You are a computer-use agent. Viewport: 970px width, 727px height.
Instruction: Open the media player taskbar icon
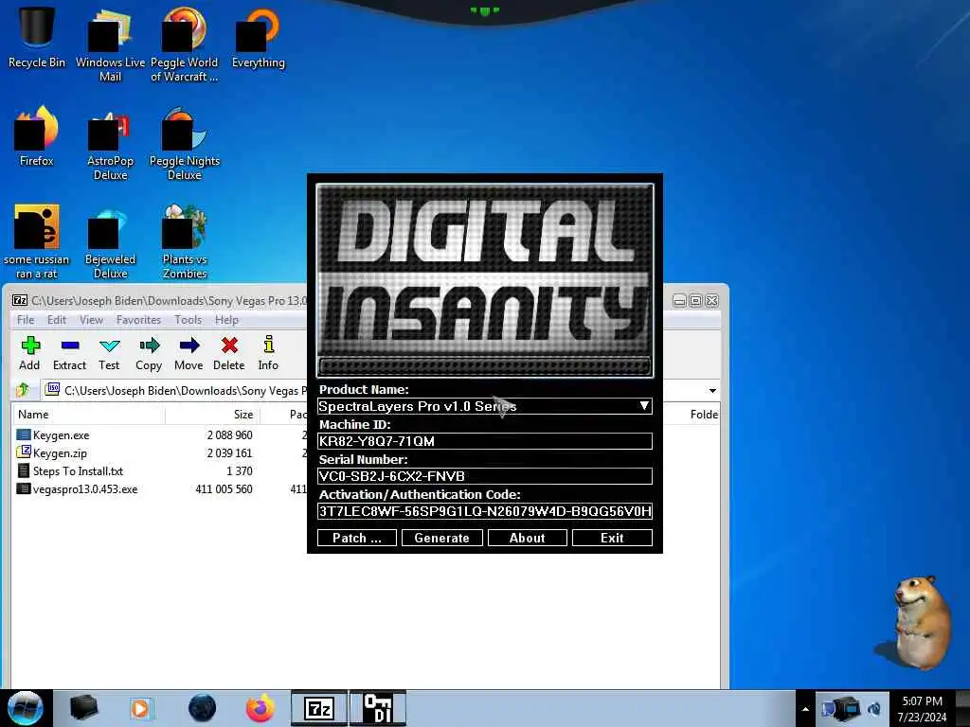tap(141, 708)
